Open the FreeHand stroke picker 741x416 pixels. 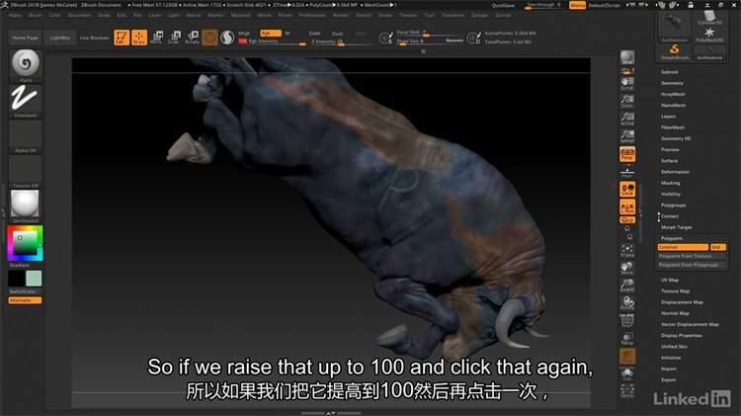26,101
